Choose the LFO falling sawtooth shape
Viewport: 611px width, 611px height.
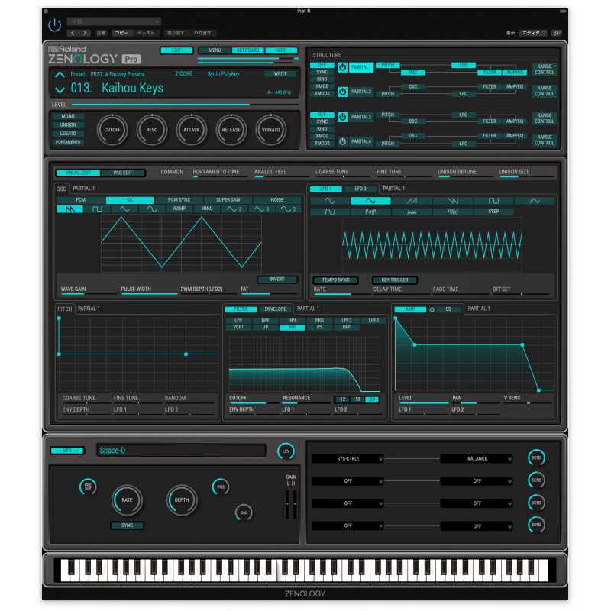[x=452, y=201]
